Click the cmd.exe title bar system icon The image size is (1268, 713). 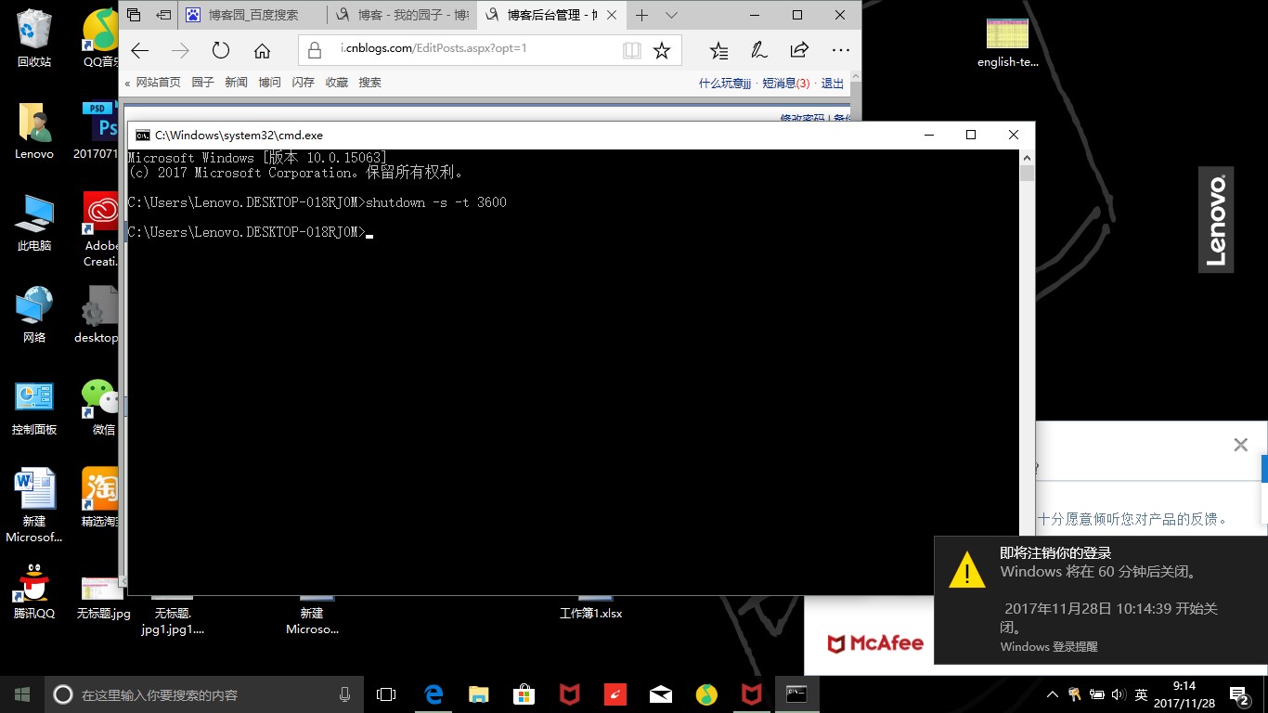(x=142, y=136)
